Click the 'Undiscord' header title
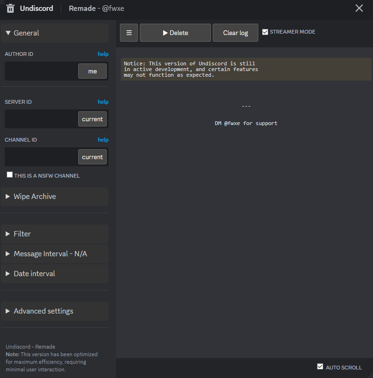373x378 pixels. pyautogui.click(x=36, y=9)
